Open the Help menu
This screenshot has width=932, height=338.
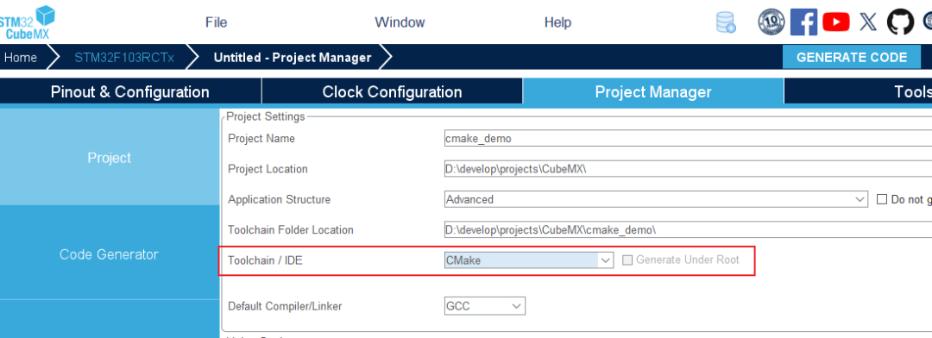click(557, 22)
